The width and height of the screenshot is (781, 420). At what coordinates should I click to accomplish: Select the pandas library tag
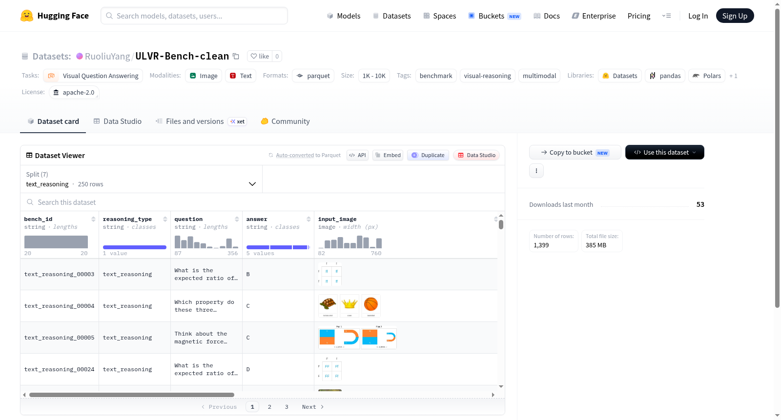665,76
